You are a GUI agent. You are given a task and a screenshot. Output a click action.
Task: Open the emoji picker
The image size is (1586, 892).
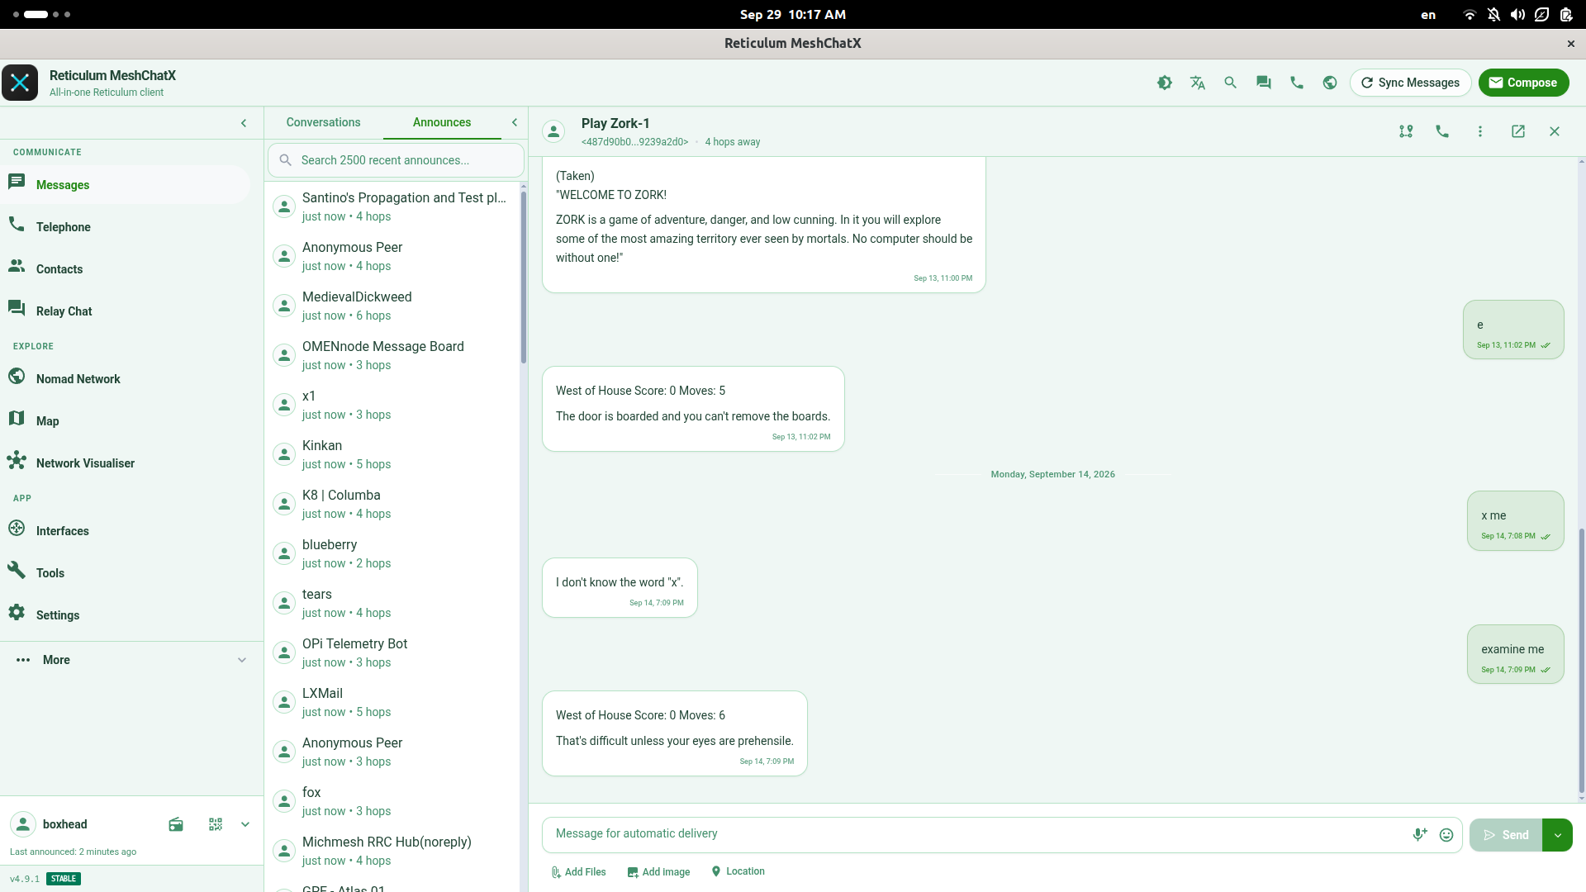pos(1446,835)
